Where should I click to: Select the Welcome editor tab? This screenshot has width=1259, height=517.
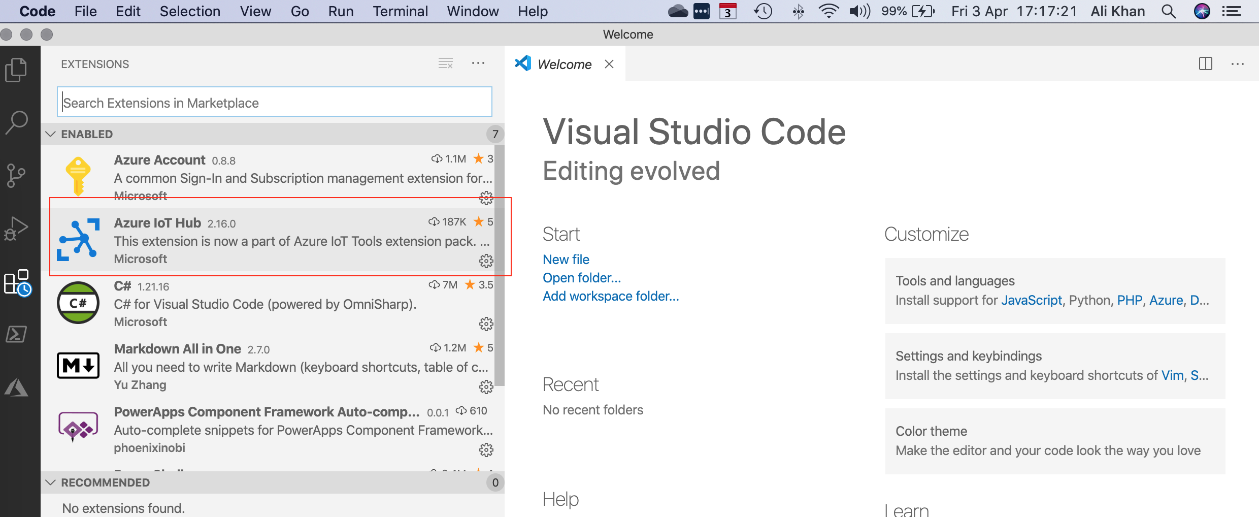click(565, 64)
